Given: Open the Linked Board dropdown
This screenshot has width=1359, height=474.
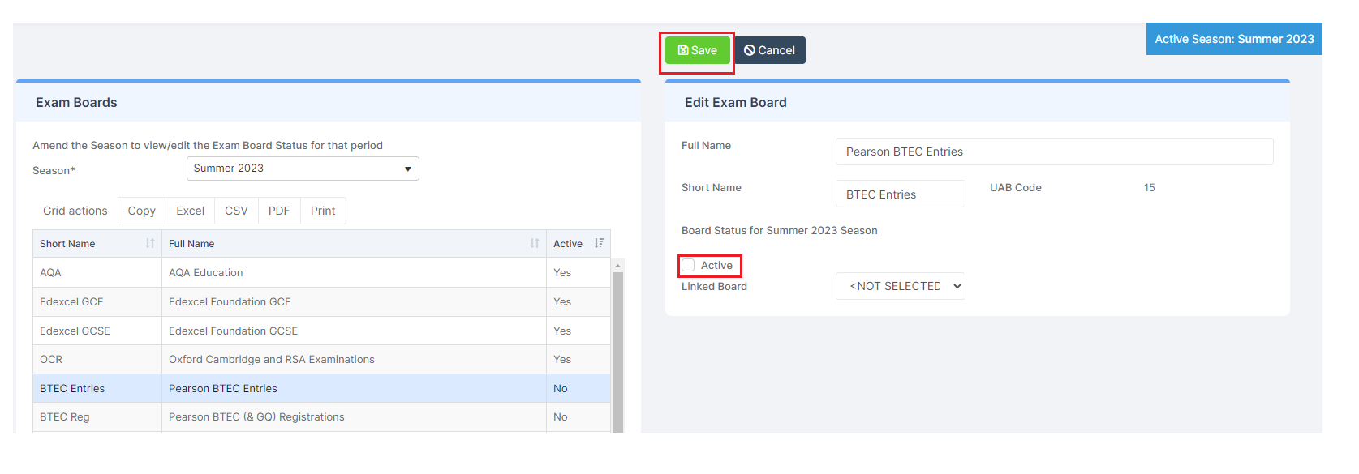Looking at the screenshot, I should (x=901, y=286).
